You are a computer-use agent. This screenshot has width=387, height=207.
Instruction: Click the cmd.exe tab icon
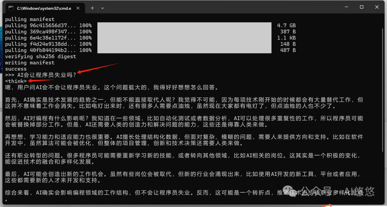[11, 8]
